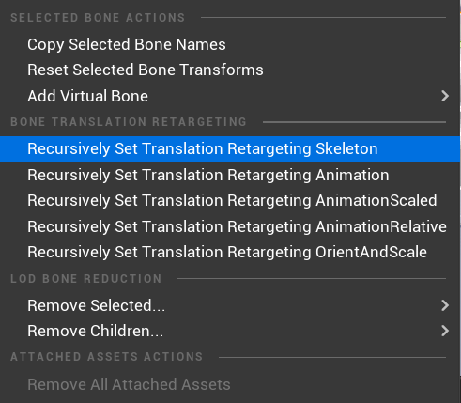The width and height of the screenshot is (461, 403).
Task: Expand the Remove Children chevron arrow
Action: (x=445, y=331)
